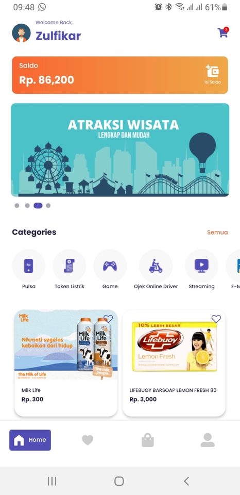Image resolution: width=240 pixels, height=495 pixels.
Task: Open the Lifebuoy Barsoap product card
Action: (174, 363)
